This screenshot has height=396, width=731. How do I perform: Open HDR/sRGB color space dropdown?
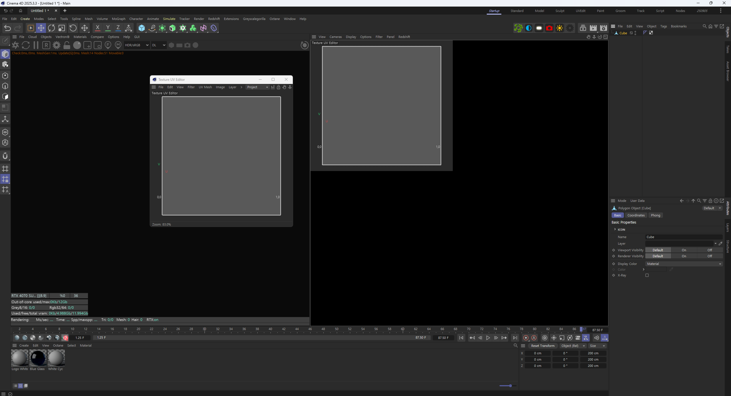click(137, 45)
